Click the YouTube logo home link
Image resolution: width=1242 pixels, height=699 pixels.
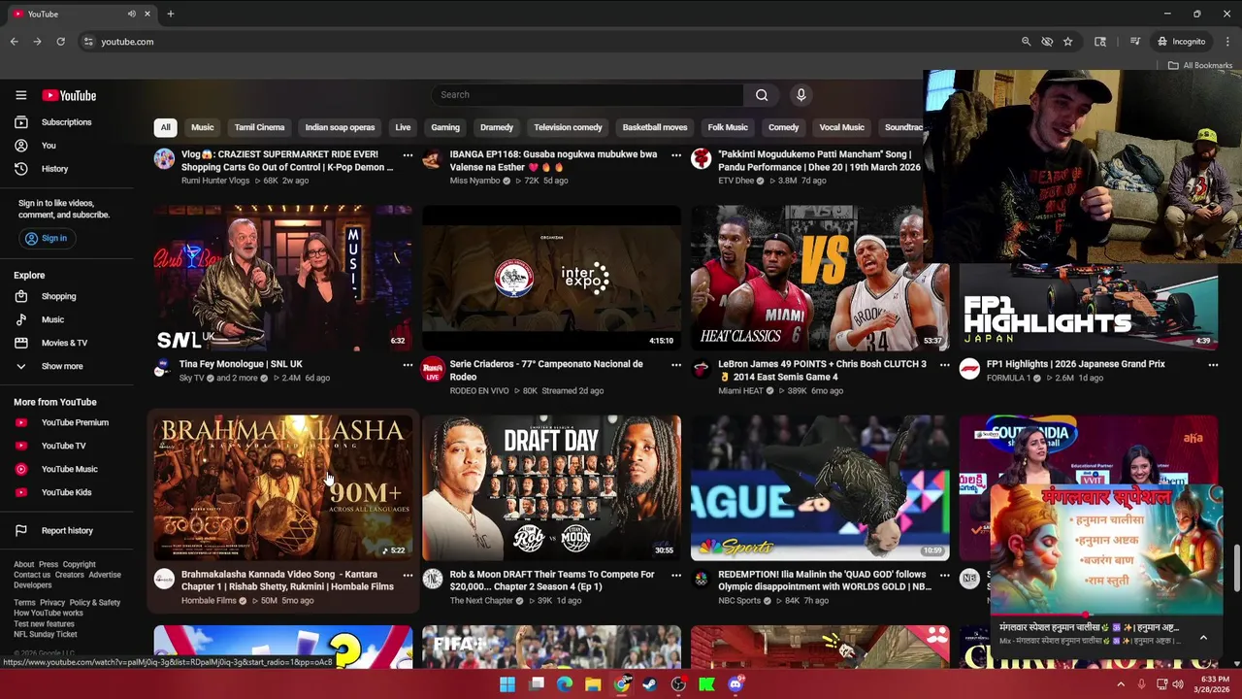69,95
